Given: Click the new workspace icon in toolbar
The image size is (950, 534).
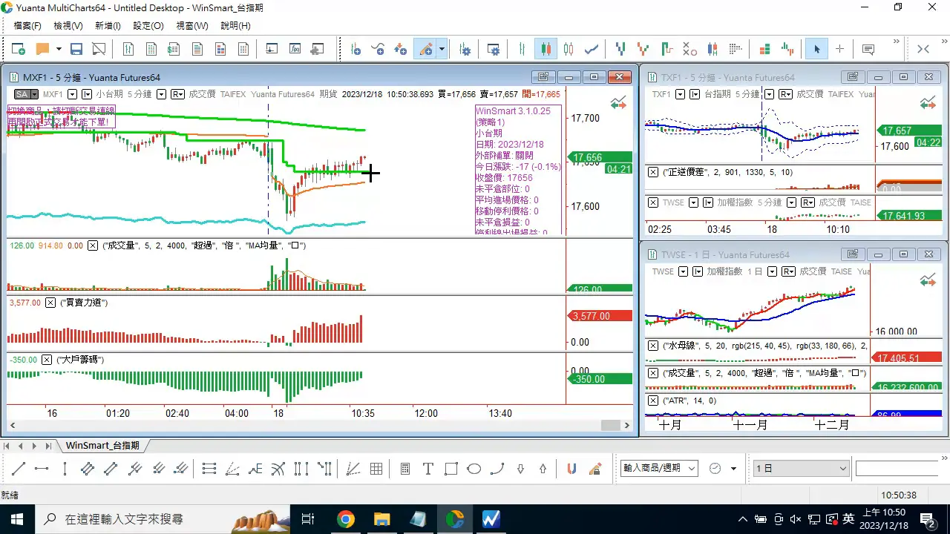Looking at the screenshot, I should (19, 49).
